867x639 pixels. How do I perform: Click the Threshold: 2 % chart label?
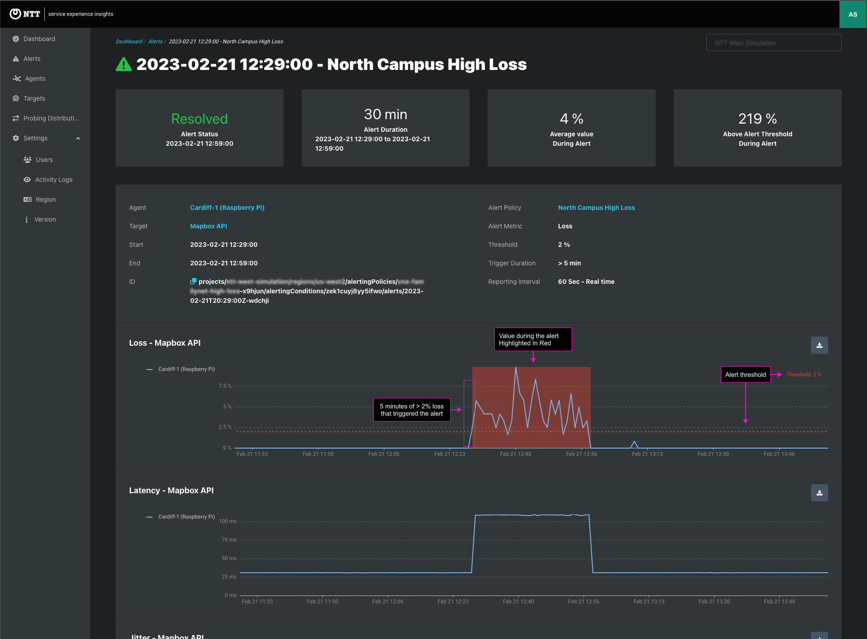tap(804, 375)
